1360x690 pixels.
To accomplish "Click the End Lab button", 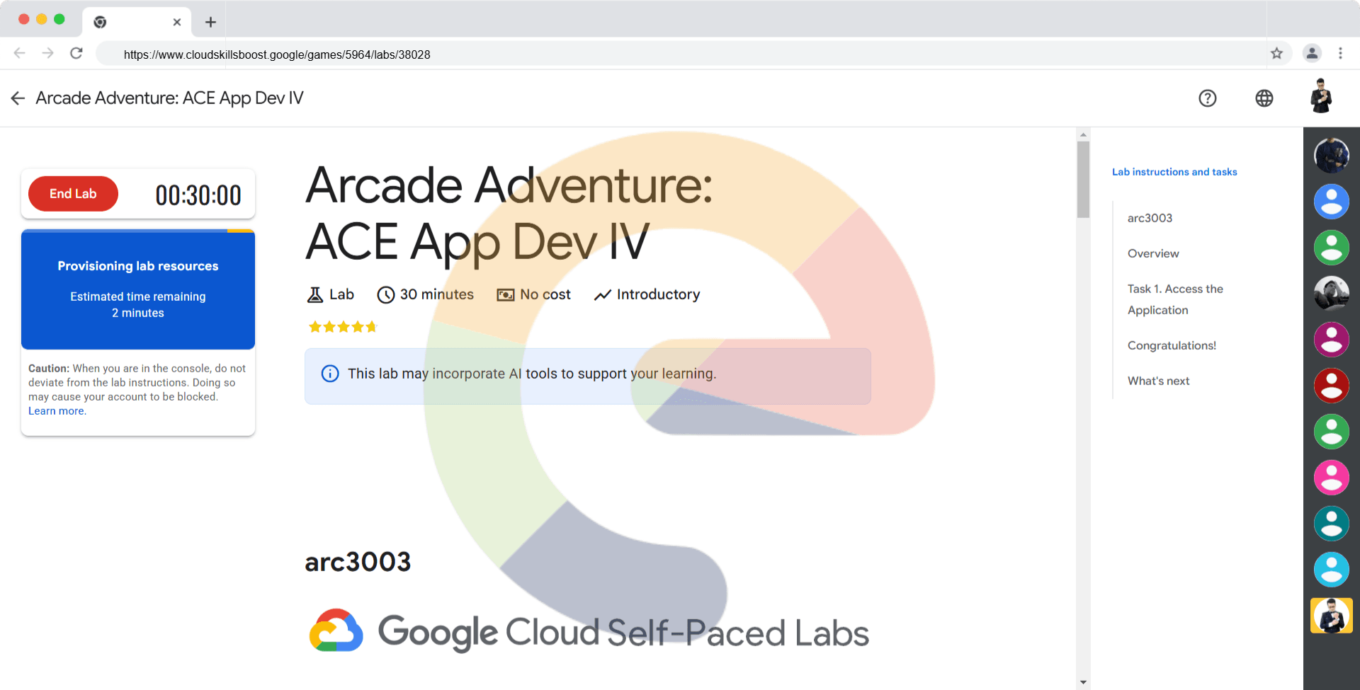I will tap(73, 194).
